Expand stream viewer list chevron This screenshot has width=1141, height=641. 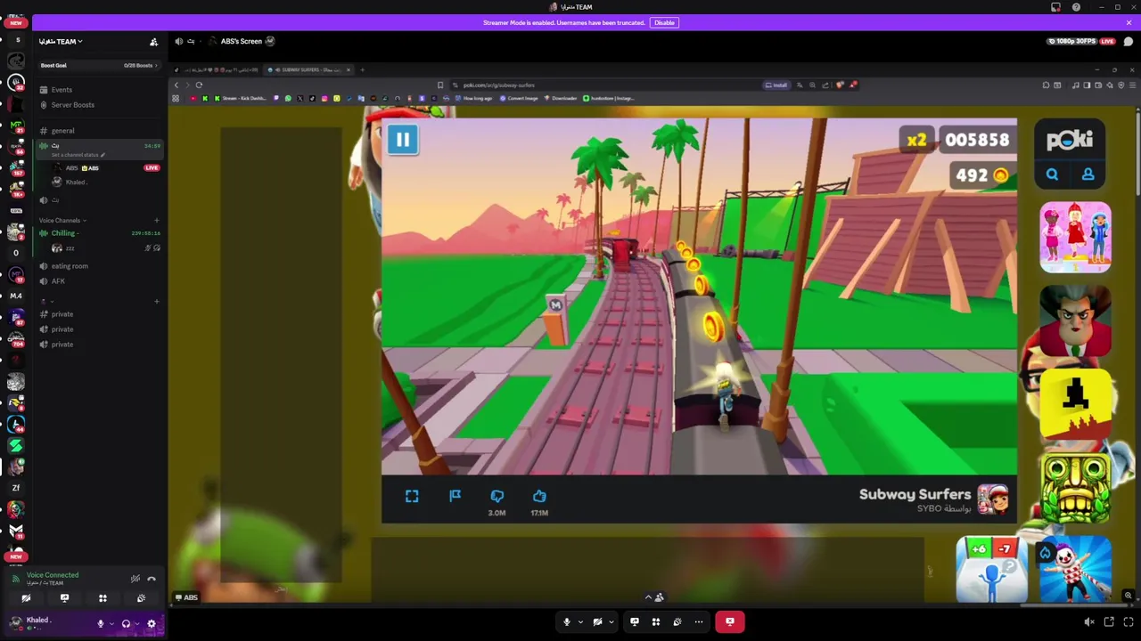pos(648,597)
